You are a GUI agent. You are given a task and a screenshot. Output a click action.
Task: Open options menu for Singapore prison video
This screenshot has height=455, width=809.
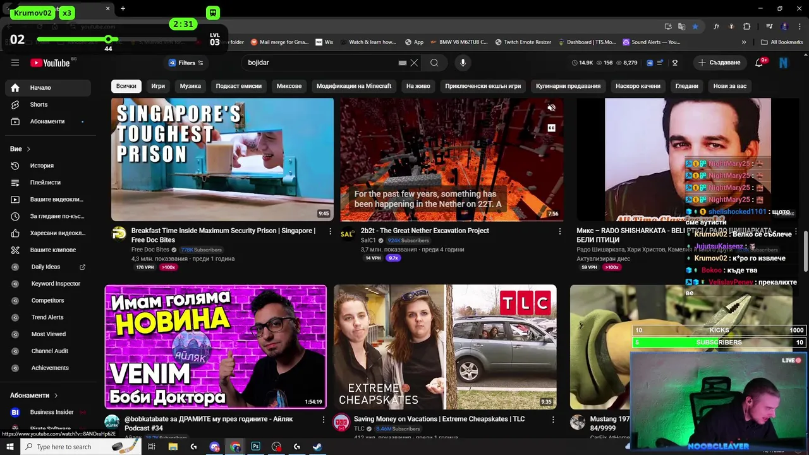pos(330,231)
